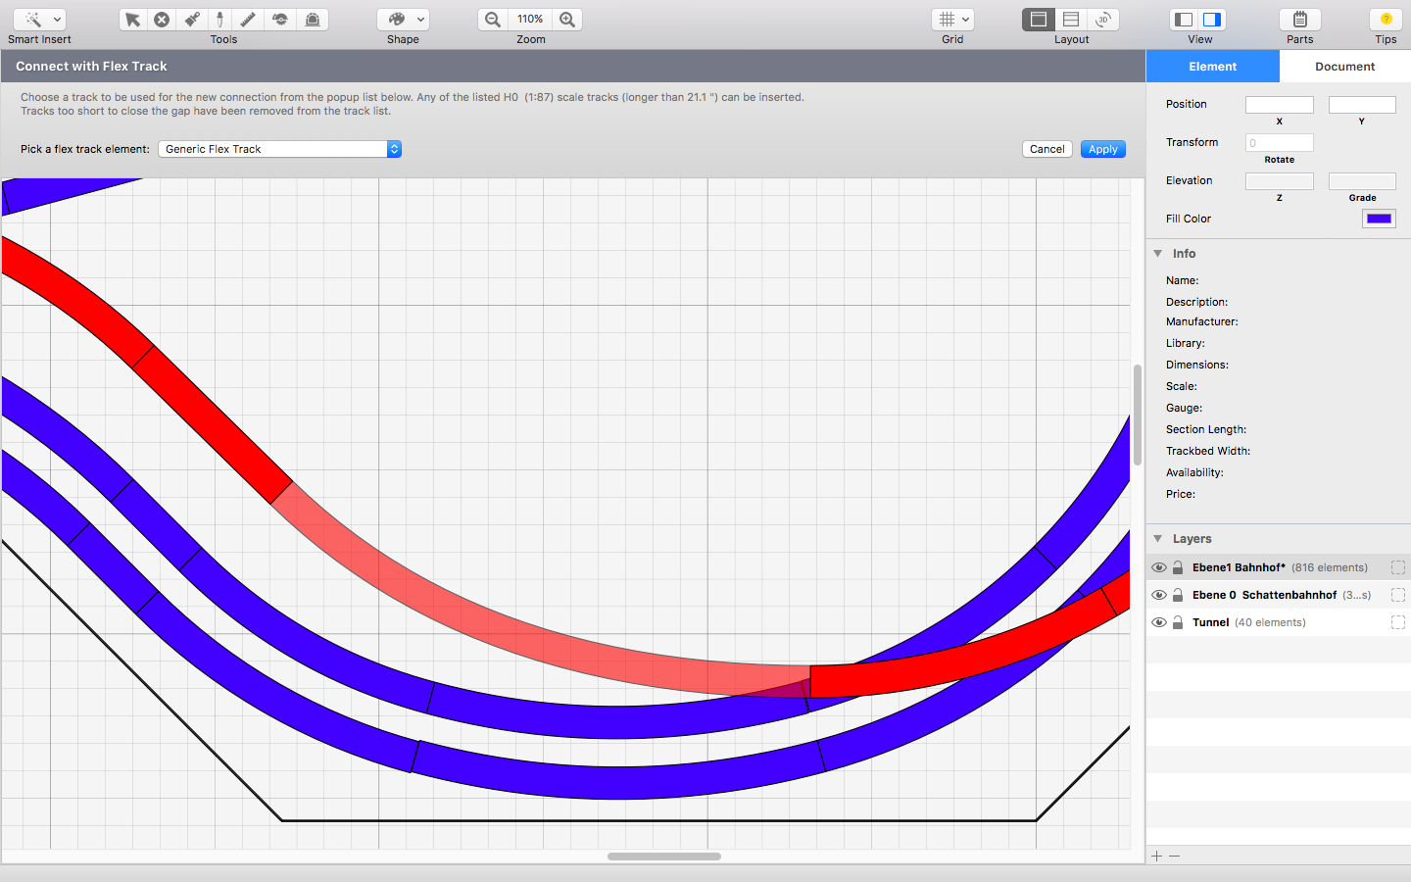Toggle the right inspector sidebar view

tap(1212, 20)
